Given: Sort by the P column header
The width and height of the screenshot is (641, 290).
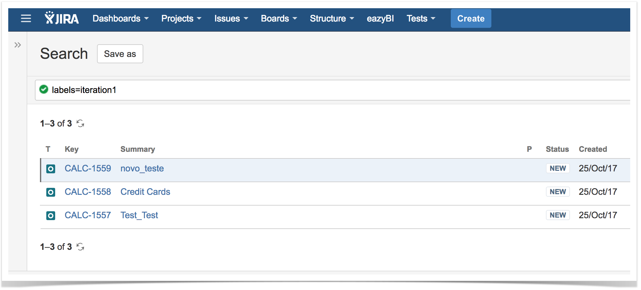Looking at the screenshot, I should (529, 149).
